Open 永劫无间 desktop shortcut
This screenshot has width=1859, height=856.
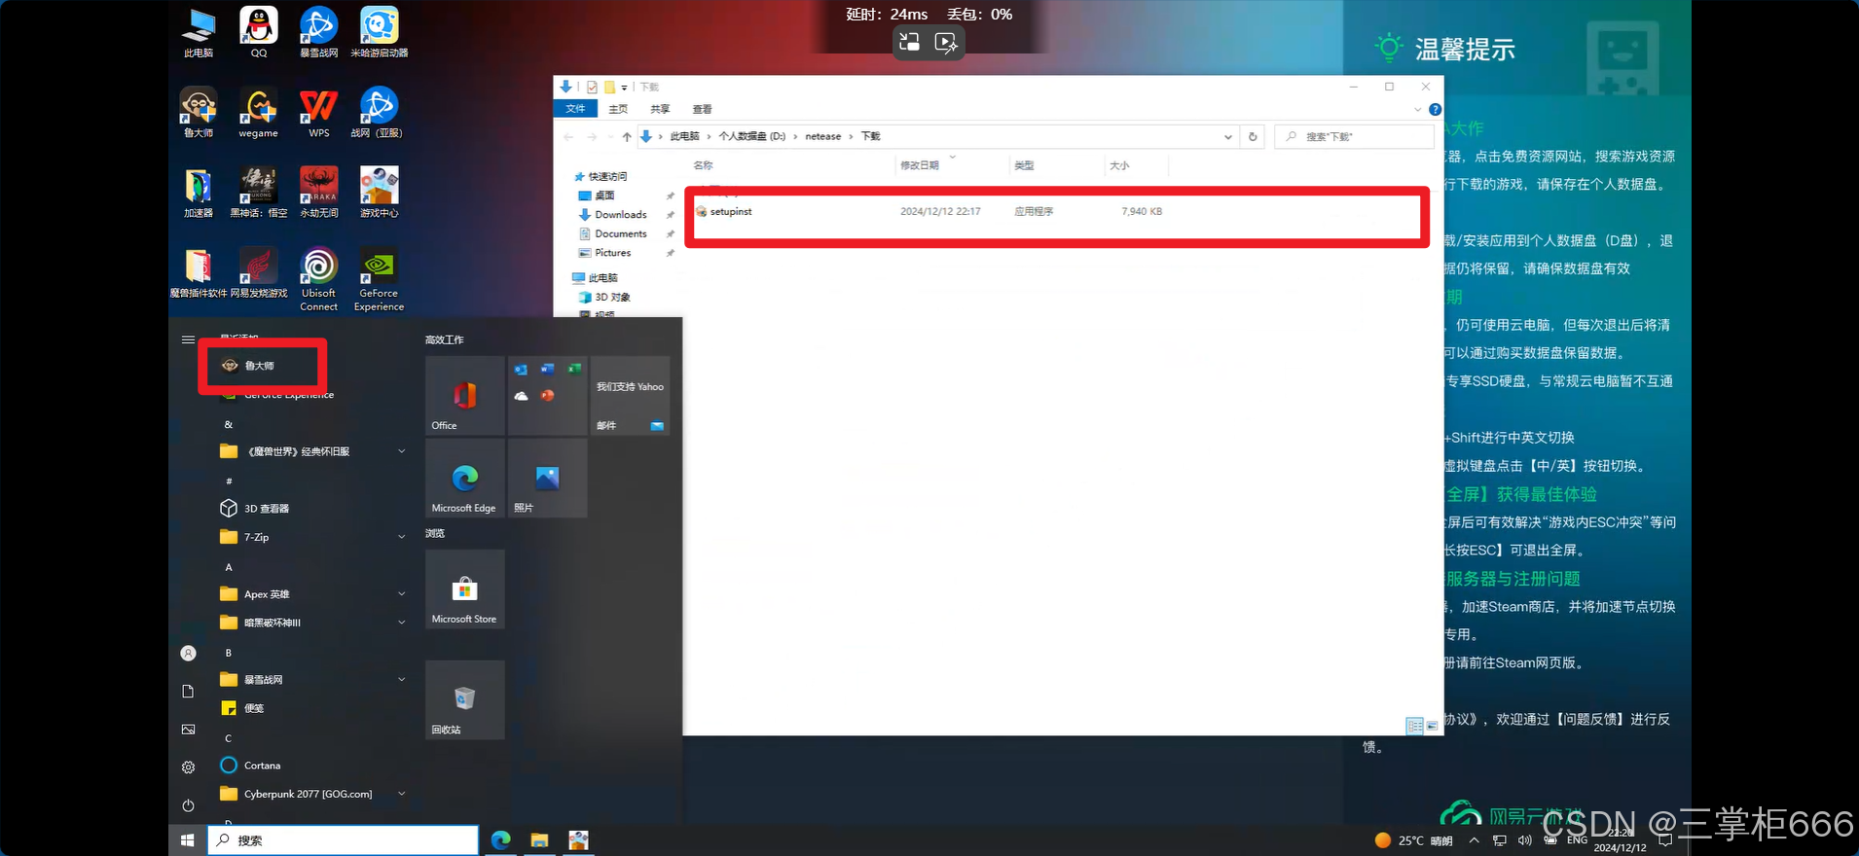[319, 192]
